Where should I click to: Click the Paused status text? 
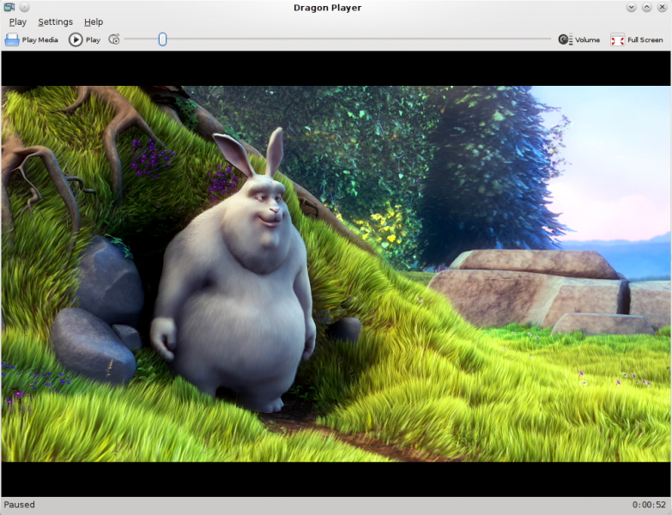pos(20,505)
